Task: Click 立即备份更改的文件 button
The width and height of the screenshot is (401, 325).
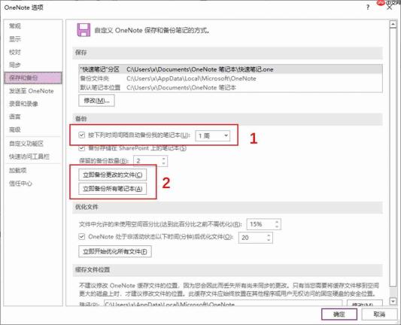Action: point(113,175)
